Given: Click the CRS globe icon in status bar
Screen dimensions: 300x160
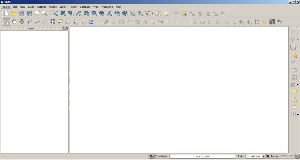Looking at the screenshot, I should point(297,156).
